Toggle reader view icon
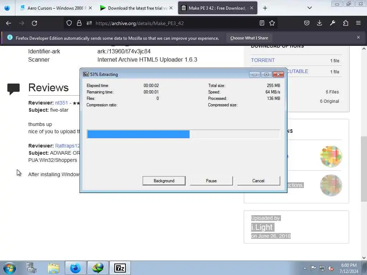Viewport: 367px width, 275px height. (262, 23)
